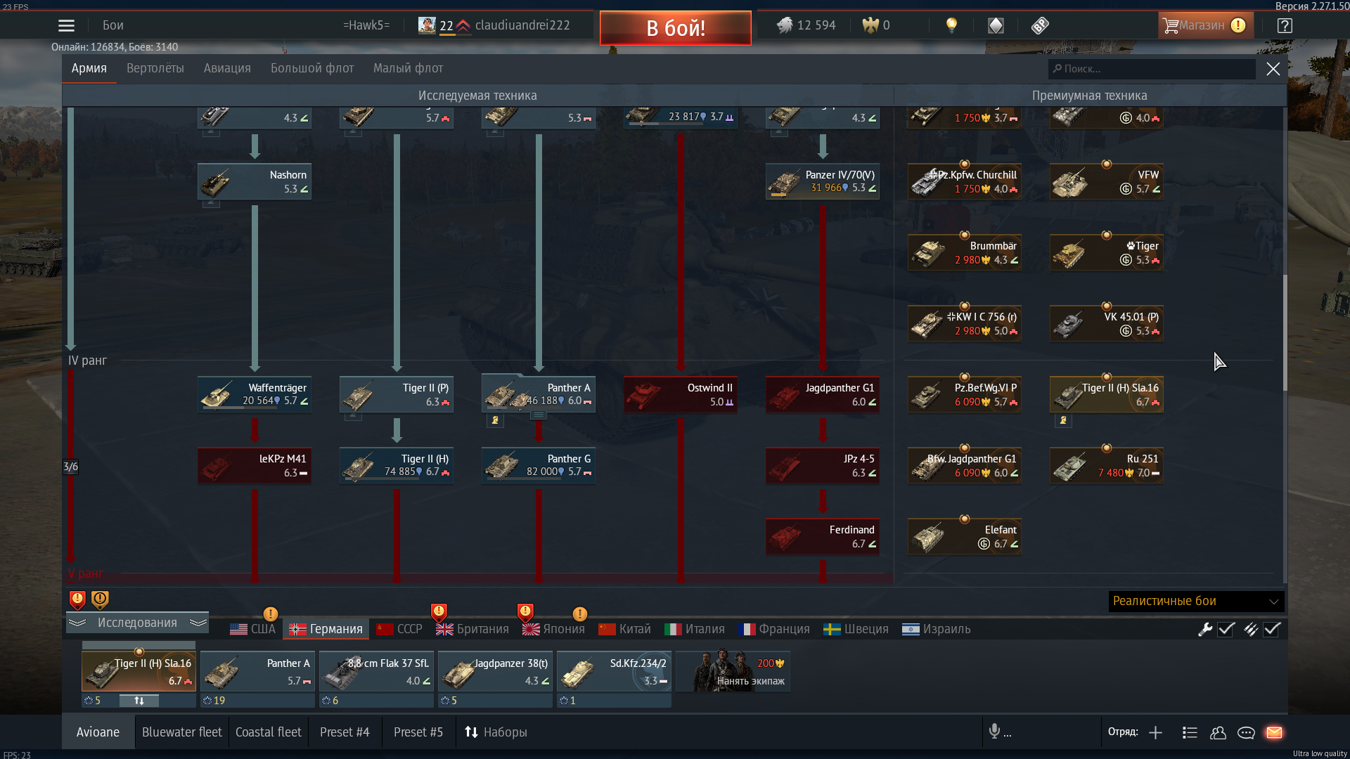
Task: Click the red В бой! button
Action: [x=676, y=28]
